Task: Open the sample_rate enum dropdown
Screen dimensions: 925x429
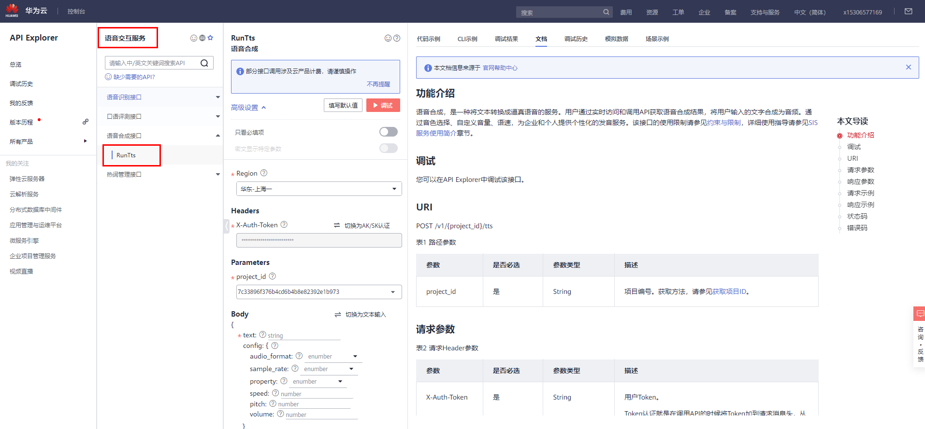Action: click(329, 369)
